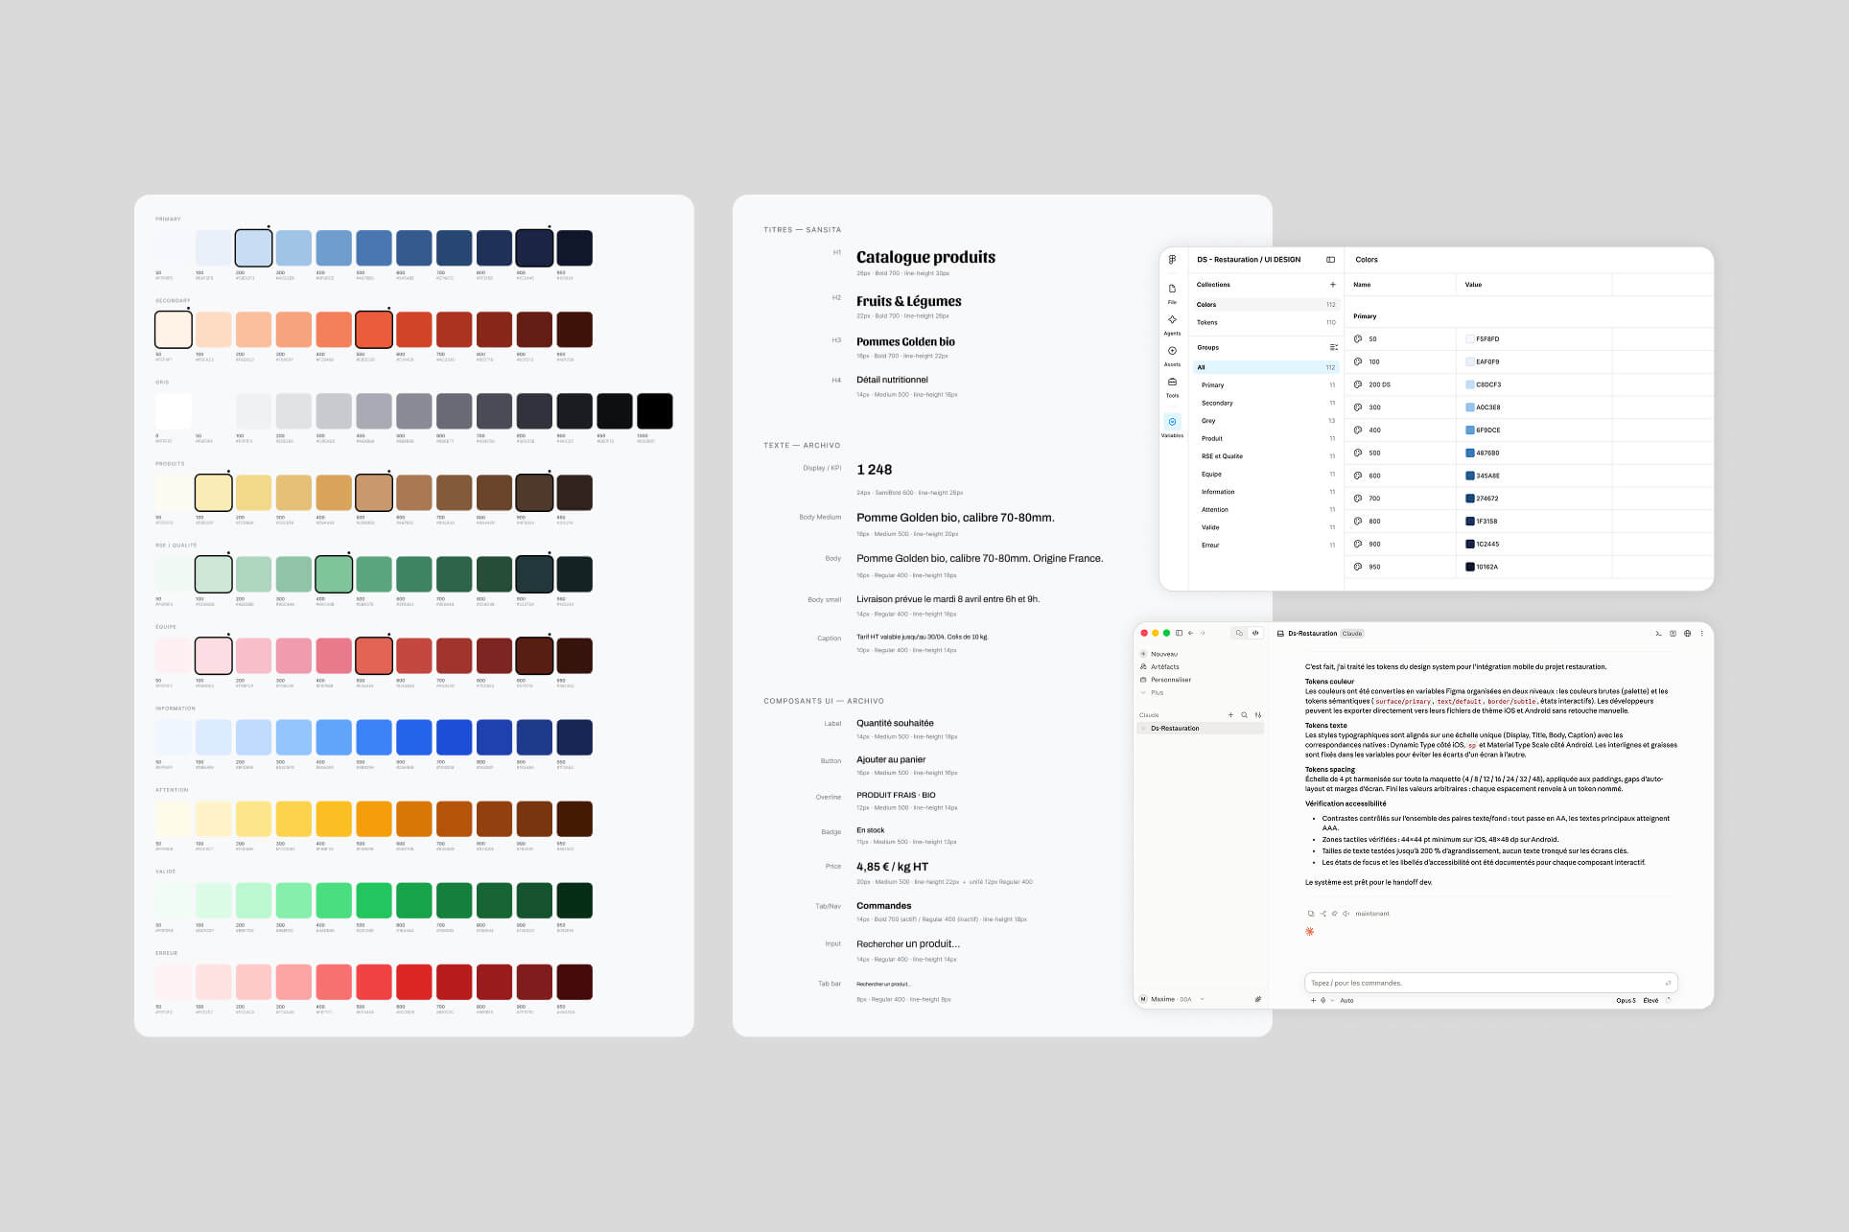This screenshot has height=1232, width=1849.
Task: Go back with the left arrow in Claude
Action: (x=1191, y=633)
